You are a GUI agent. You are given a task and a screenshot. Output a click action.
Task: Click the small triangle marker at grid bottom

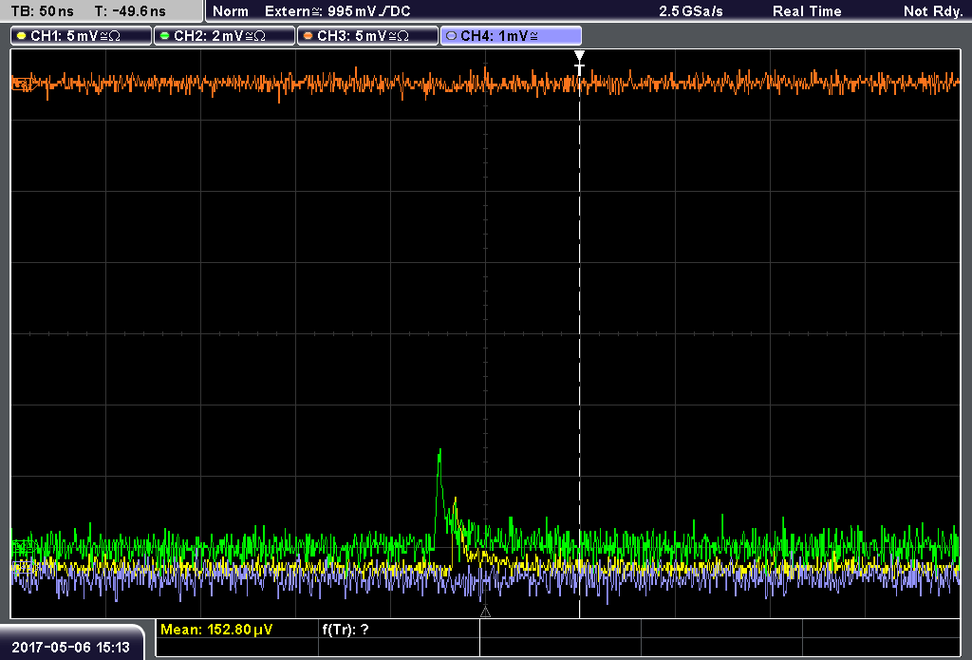(x=485, y=613)
